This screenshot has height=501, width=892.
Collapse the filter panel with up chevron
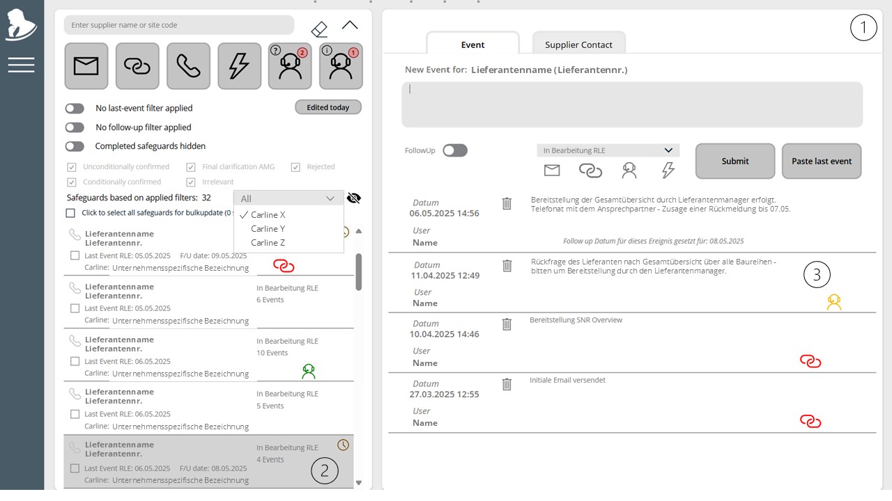coord(350,25)
